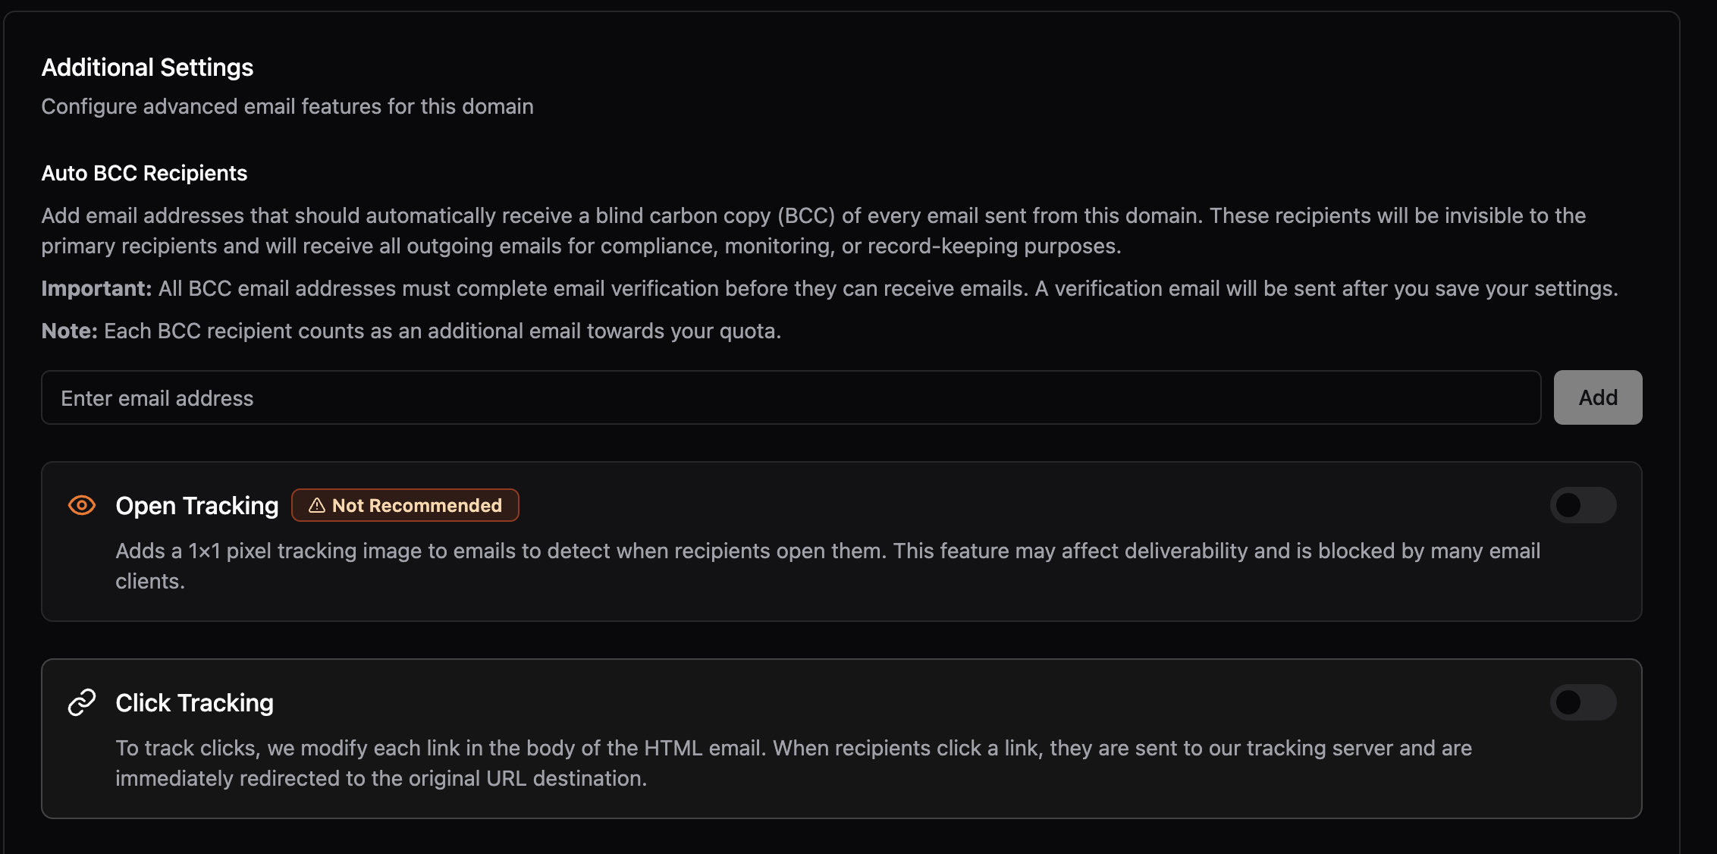Select the Open Tracking heading text
The height and width of the screenshot is (854, 1717).
click(x=197, y=505)
